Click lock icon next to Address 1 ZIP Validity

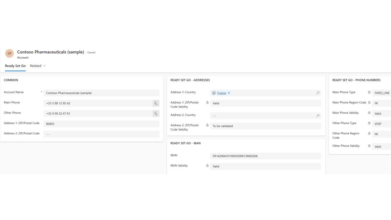[x=207, y=103]
